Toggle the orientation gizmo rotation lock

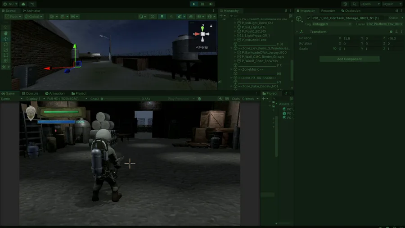pos(211,26)
